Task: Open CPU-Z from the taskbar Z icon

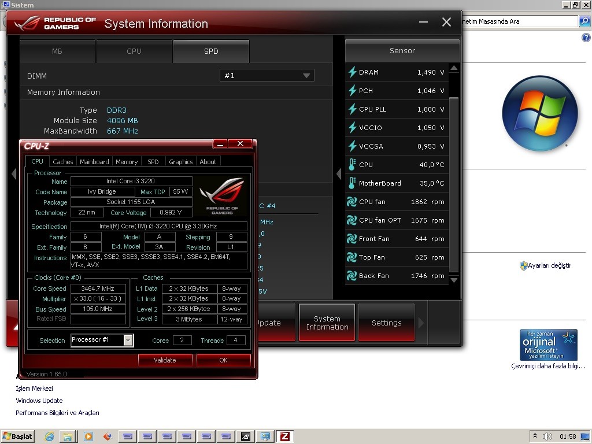Action: point(284,436)
